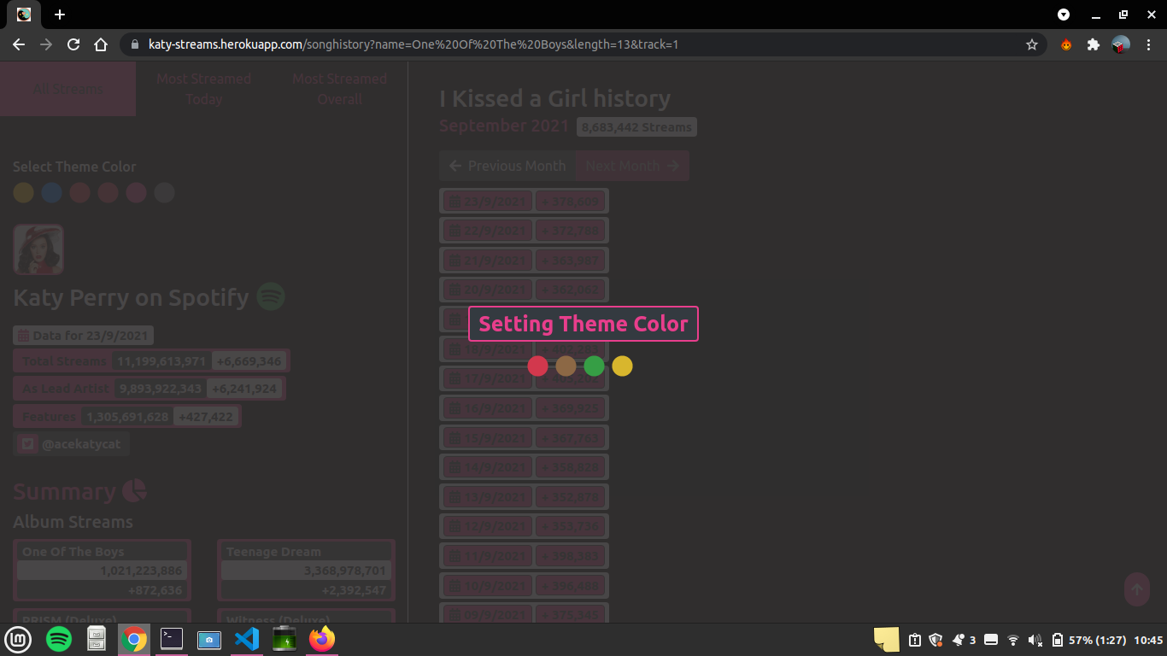This screenshot has height=656, width=1167.
Task: Click the Twitter icon beside @acekatycat
Action: click(28, 444)
